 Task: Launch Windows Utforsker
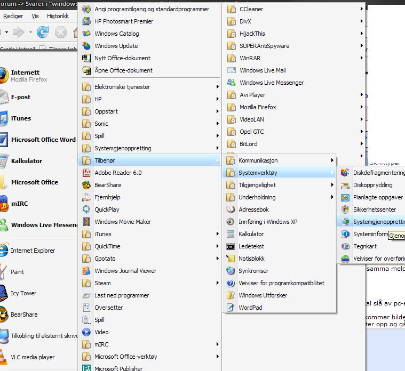[280, 295]
